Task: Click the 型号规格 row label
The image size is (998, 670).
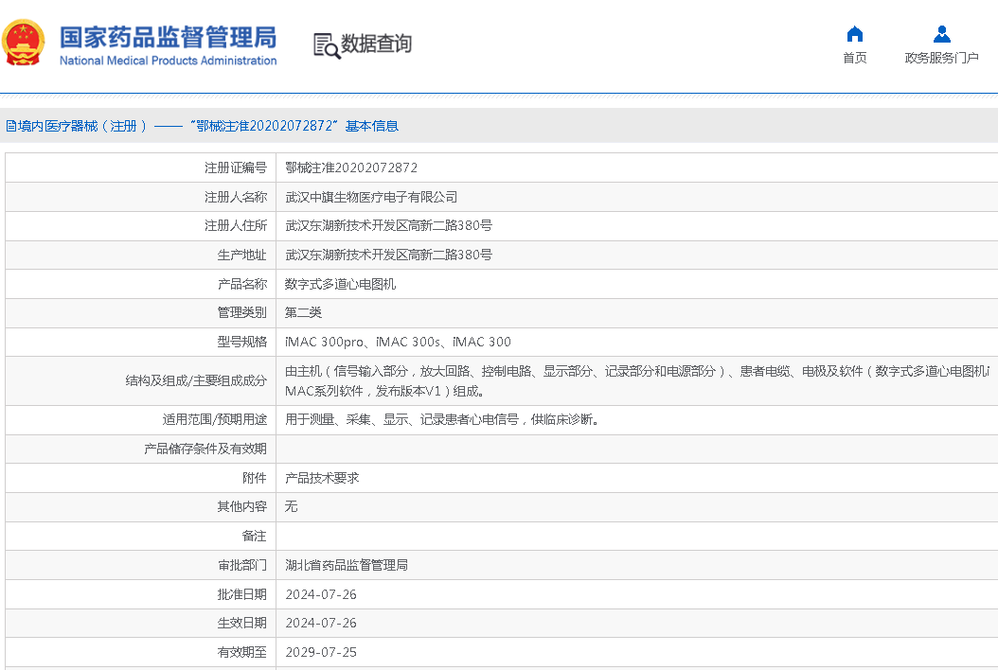Action: [241, 342]
